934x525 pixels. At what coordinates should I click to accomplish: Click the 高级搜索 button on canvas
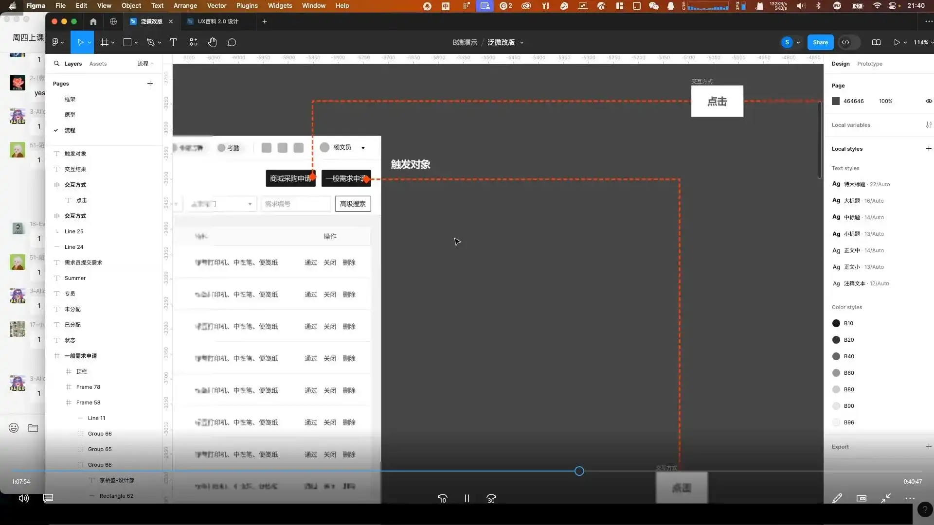click(x=353, y=204)
